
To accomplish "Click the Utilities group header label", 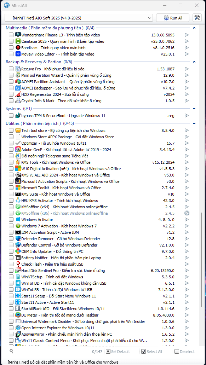I will coord(40,123).
